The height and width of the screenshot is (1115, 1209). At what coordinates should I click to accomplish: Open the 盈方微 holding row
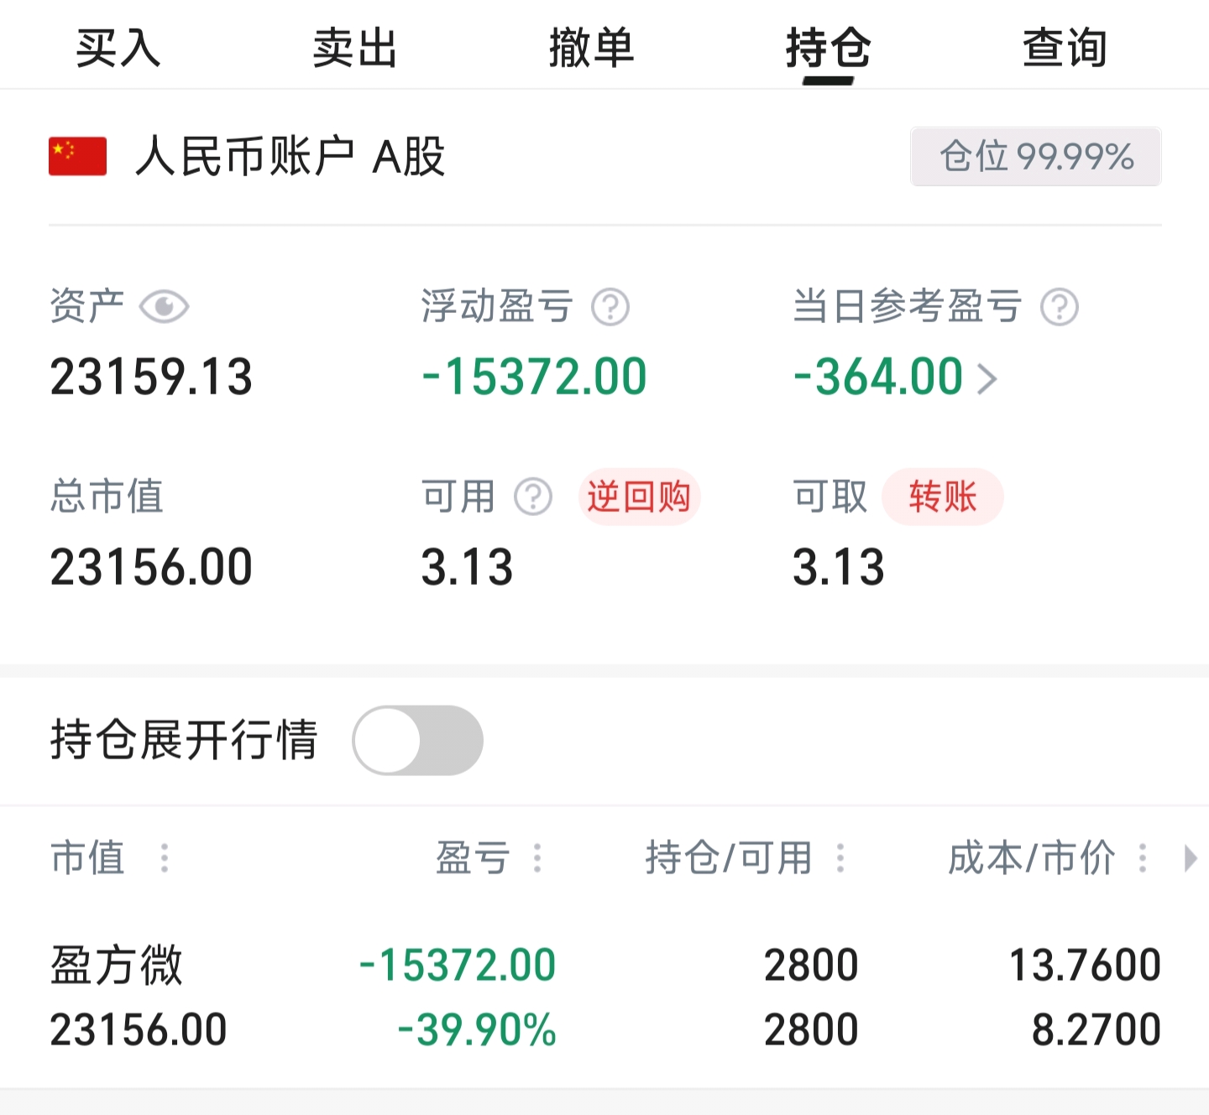604,997
